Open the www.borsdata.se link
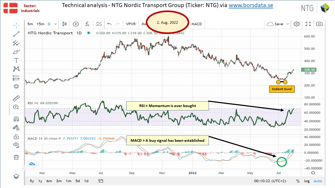Image resolution: width=335 pixels, height=188 pixels. pyautogui.click(x=251, y=5)
